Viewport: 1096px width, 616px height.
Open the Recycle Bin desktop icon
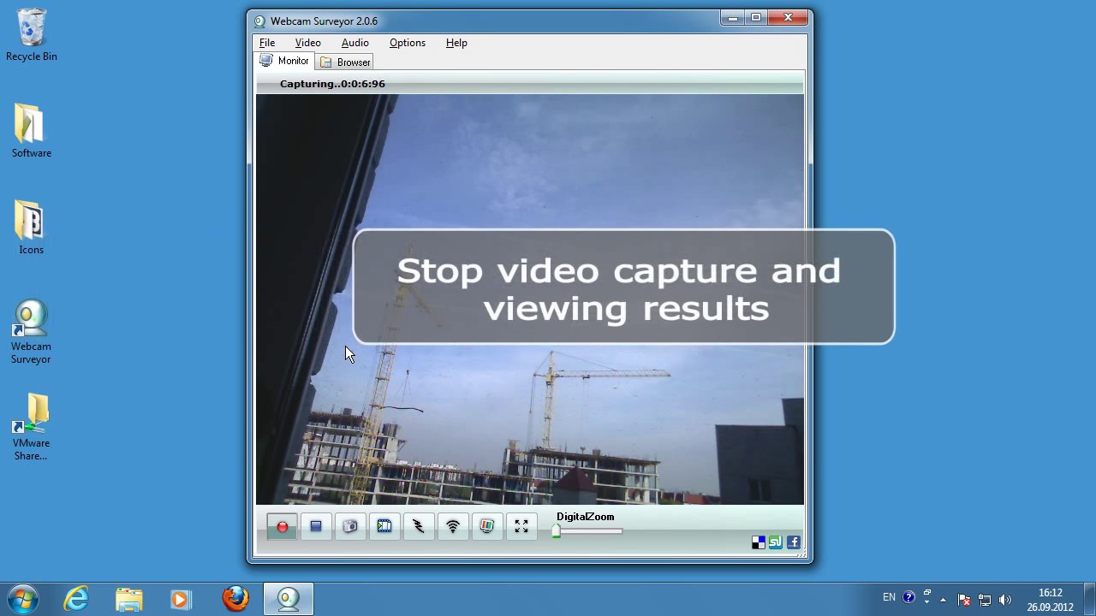pyautogui.click(x=32, y=36)
